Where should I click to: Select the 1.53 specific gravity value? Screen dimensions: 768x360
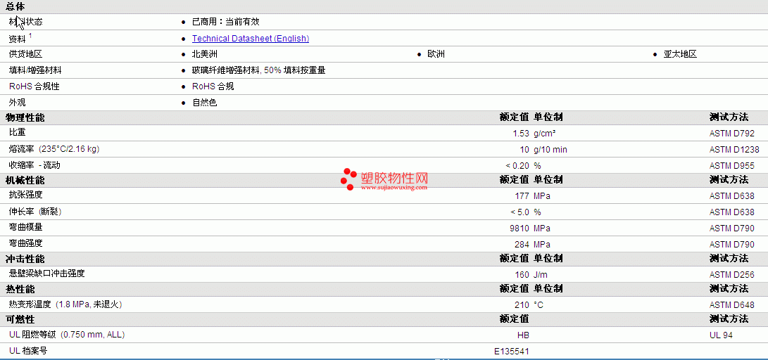pos(521,134)
